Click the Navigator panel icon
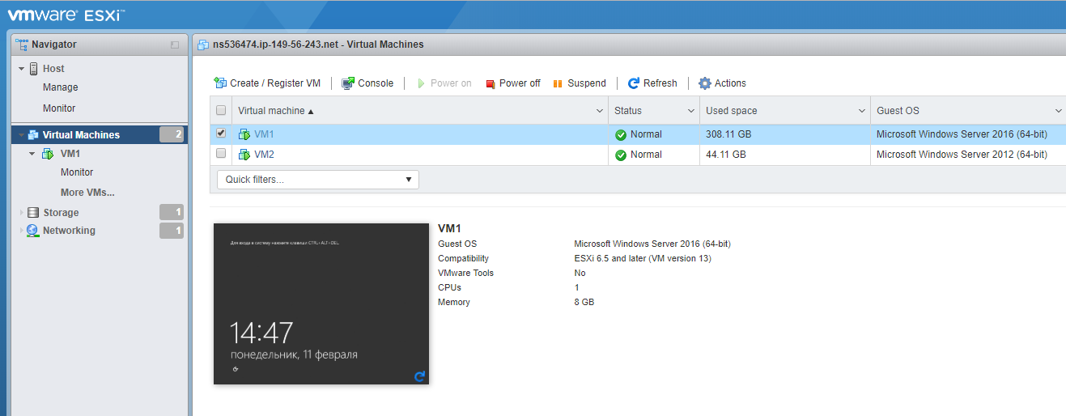This screenshot has width=1066, height=416. tap(22, 45)
